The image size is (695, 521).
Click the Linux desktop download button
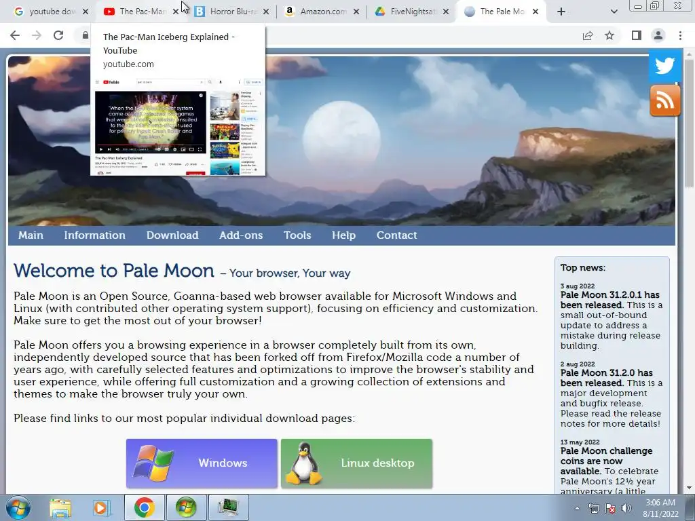tap(356, 463)
